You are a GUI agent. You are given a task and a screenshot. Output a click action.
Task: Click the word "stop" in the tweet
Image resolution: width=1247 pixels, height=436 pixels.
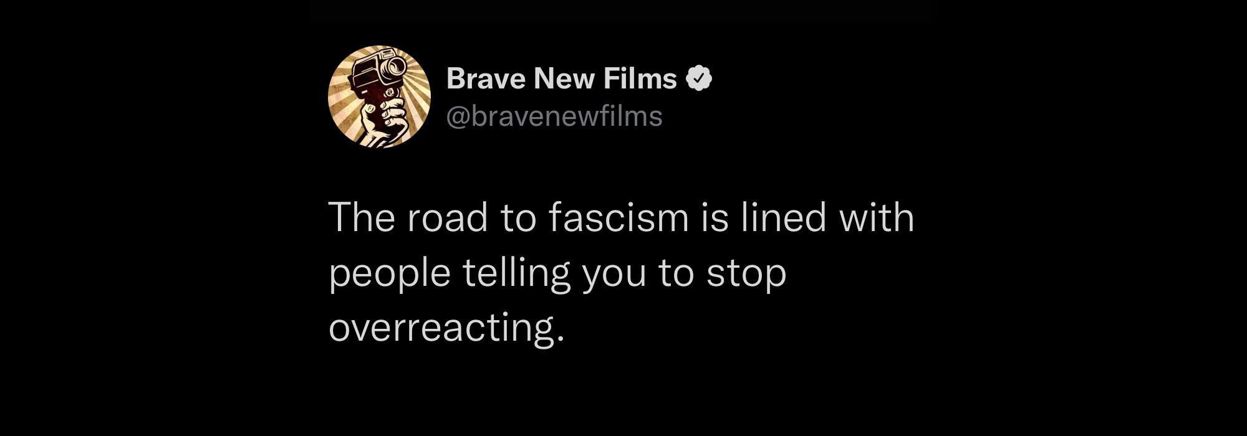[x=746, y=275]
